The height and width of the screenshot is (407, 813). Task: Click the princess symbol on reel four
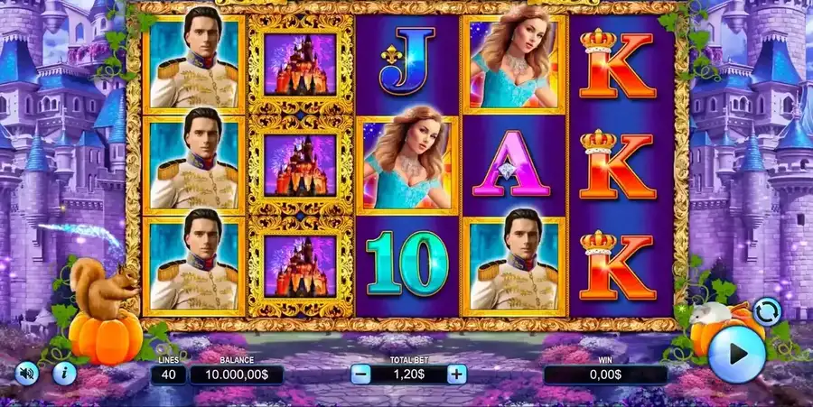[x=514, y=63]
